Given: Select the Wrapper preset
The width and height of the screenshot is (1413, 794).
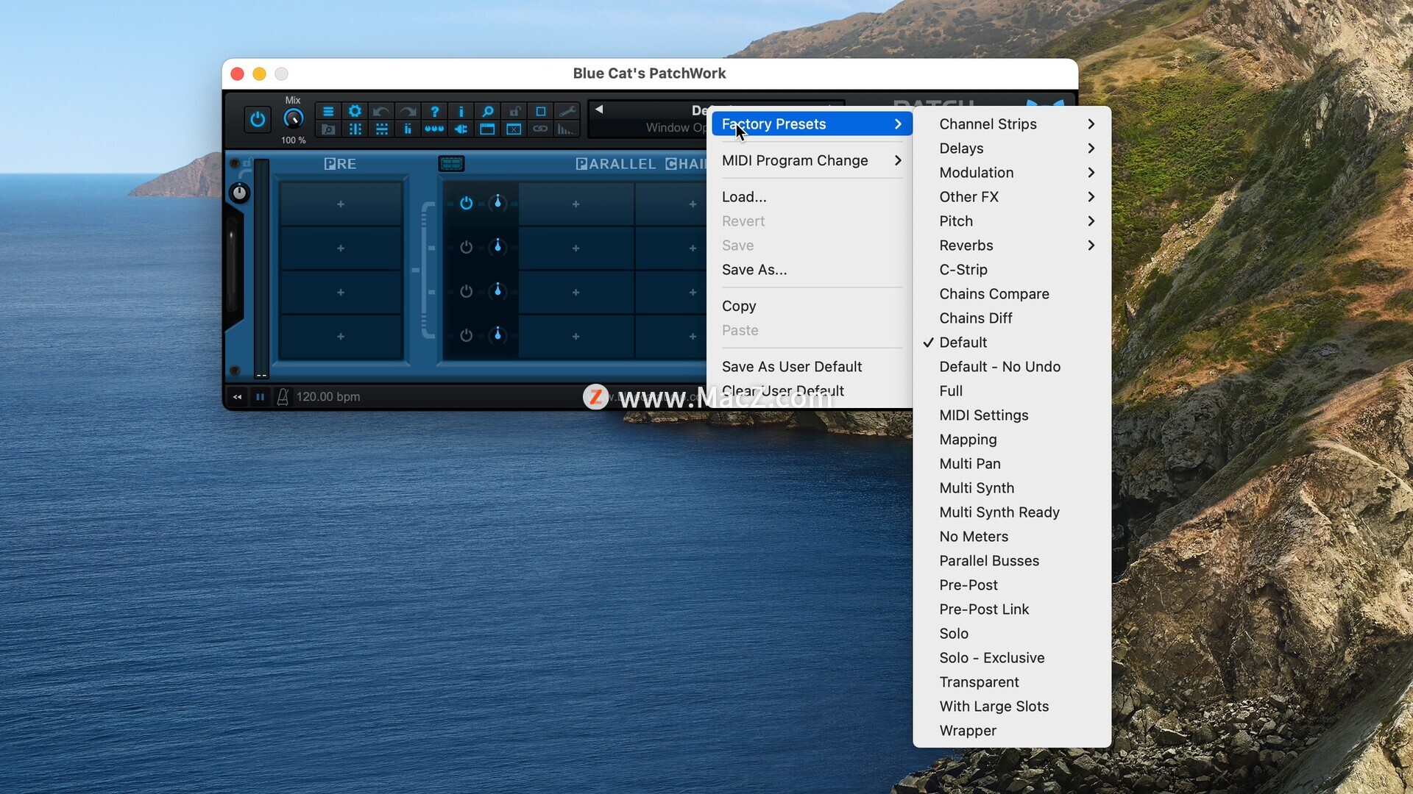Looking at the screenshot, I should (x=1012, y=731).
